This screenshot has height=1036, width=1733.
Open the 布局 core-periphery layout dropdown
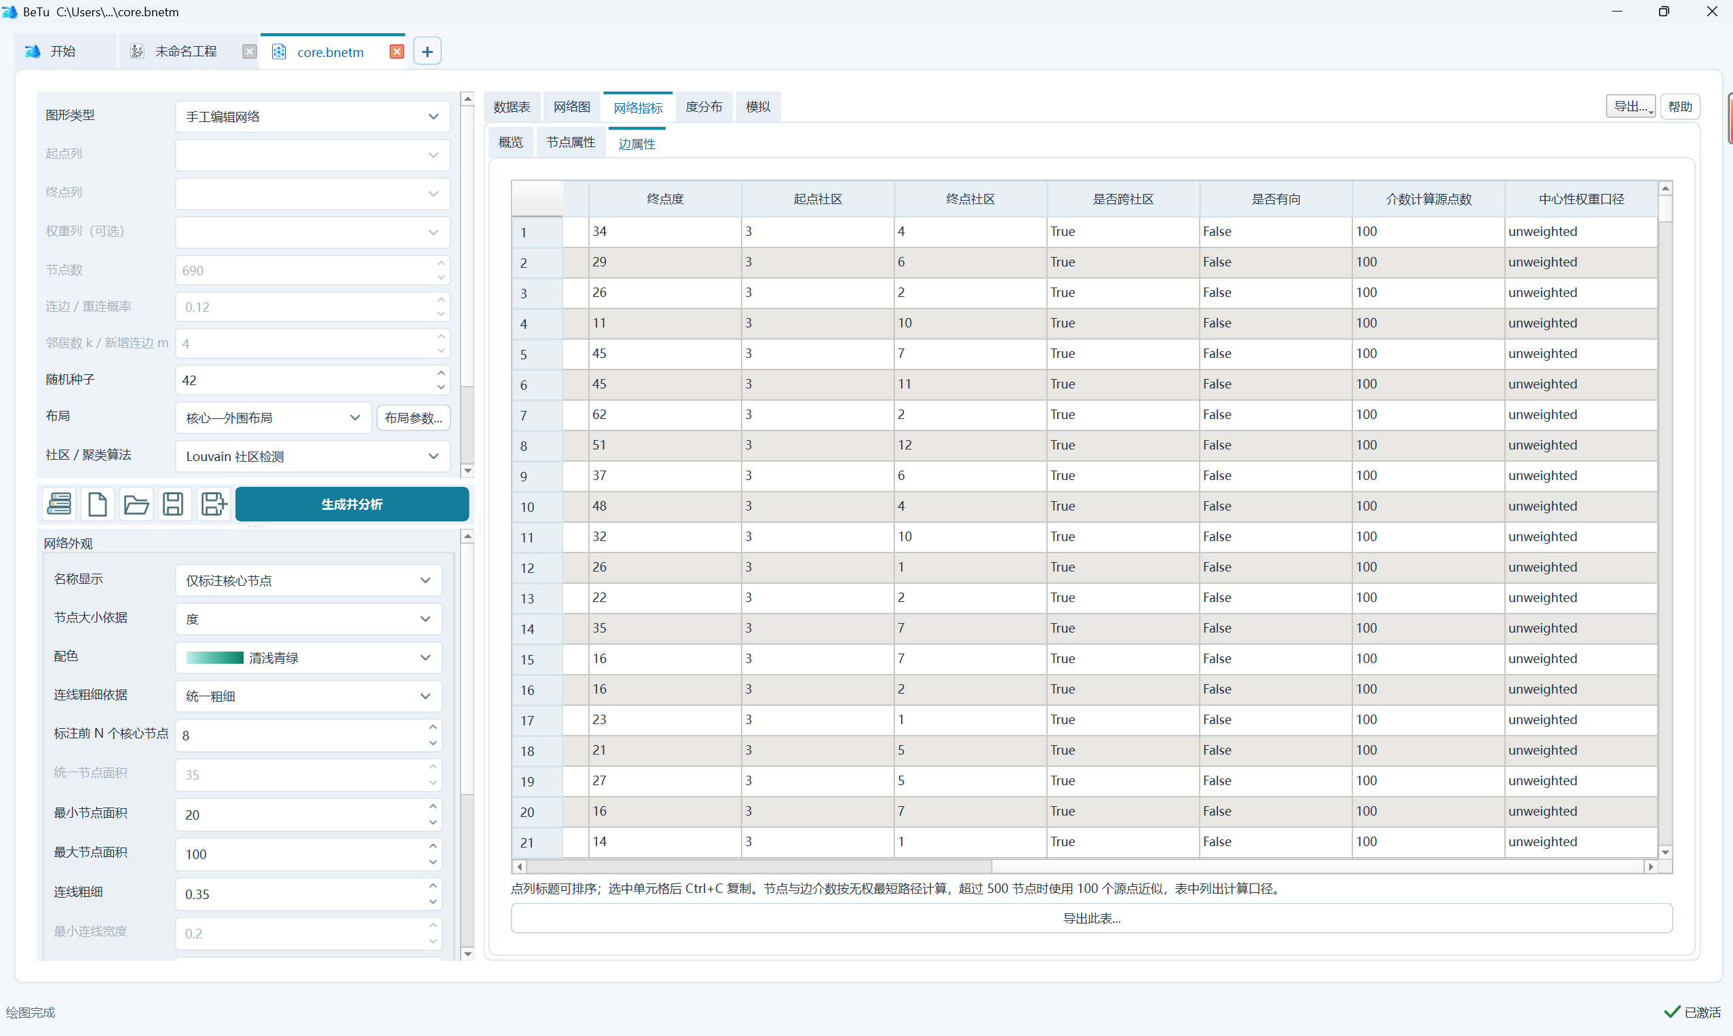pos(273,418)
